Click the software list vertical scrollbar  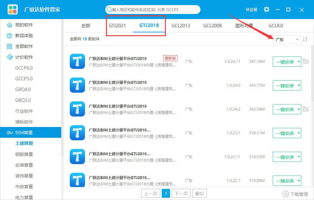[312, 74]
